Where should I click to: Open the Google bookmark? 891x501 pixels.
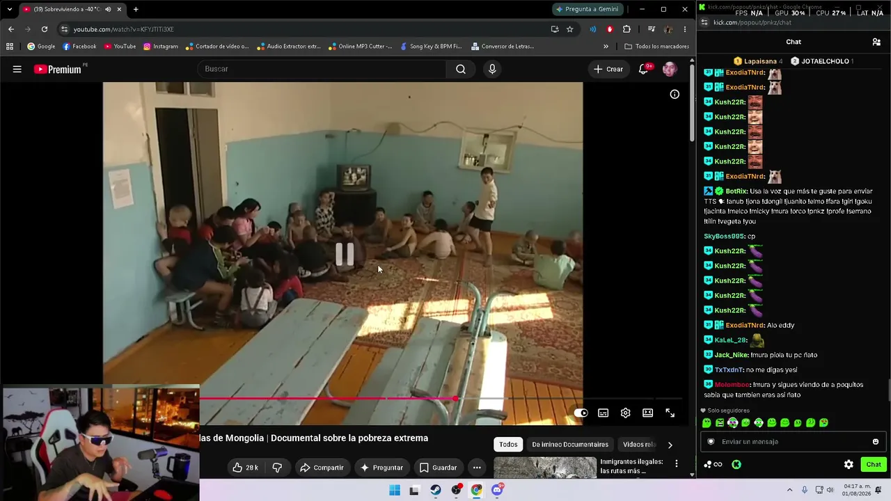41,47
